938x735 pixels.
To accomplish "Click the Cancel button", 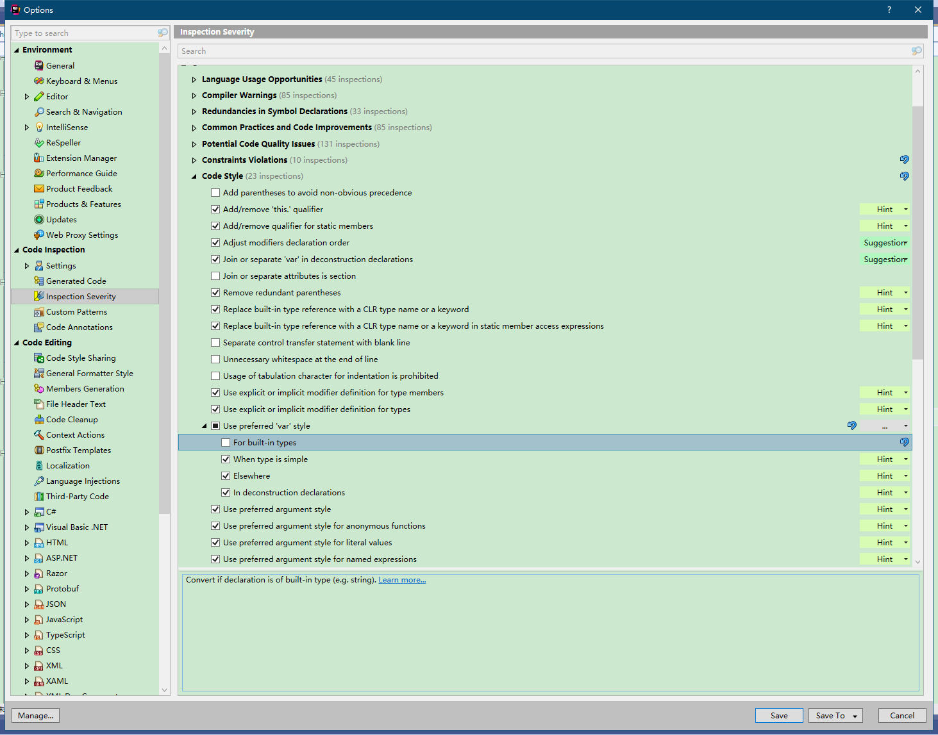I will [902, 715].
